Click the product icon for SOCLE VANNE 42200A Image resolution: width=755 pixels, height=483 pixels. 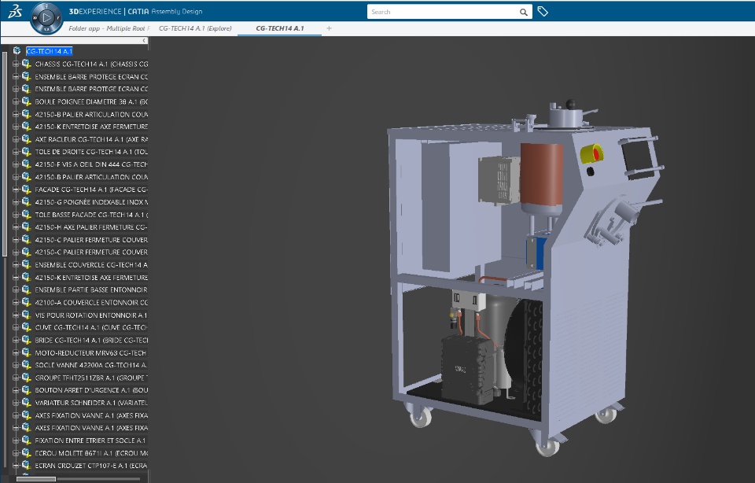click(x=27, y=364)
